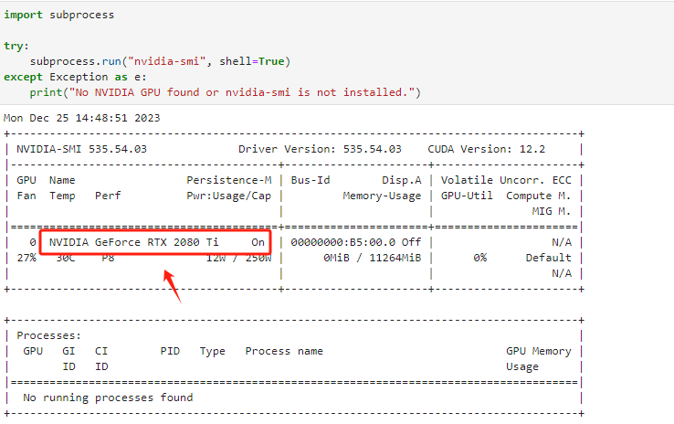Click the timestamp 'Mon Dec 25 14:48:51 2023'
The height and width of the screenshot is (424, 674).
coord(81,118)
